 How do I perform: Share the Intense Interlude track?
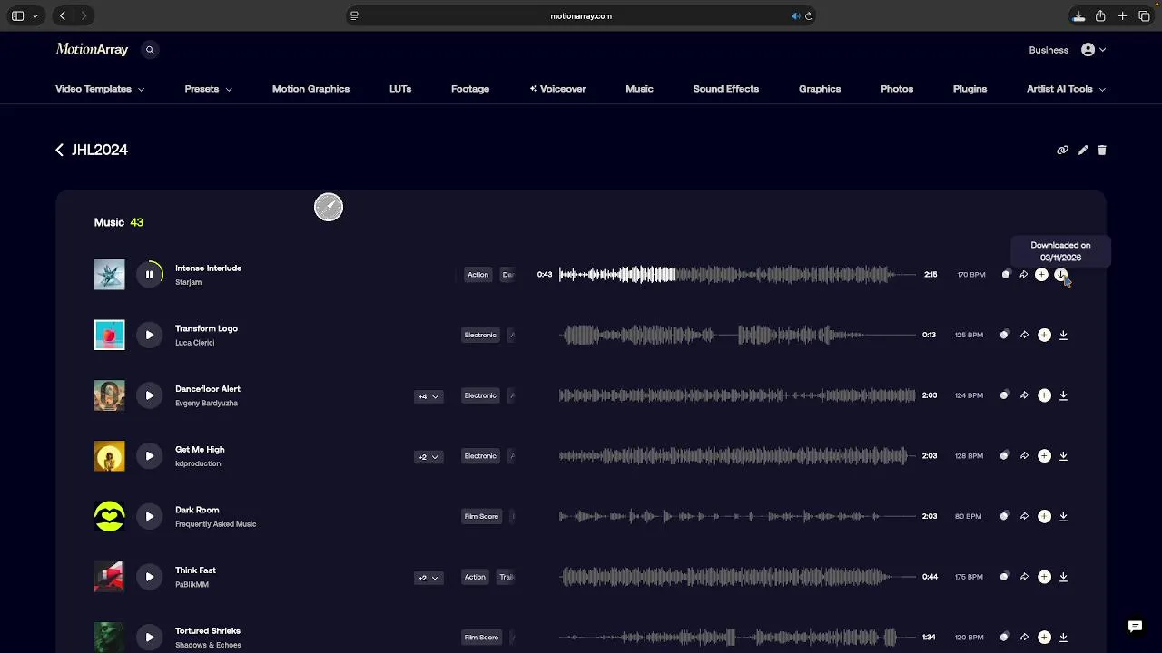[1023, 274]
